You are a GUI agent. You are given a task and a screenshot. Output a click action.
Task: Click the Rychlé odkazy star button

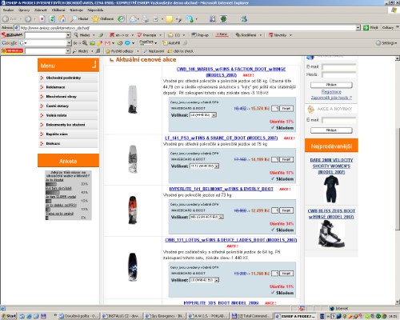tap(120, 51)
